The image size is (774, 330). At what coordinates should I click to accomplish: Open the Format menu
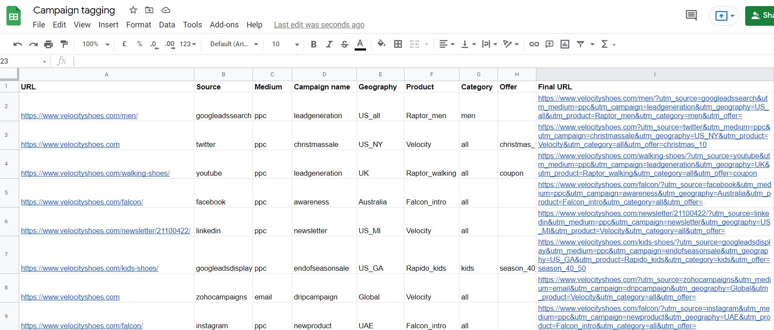[x=138, y=25]
